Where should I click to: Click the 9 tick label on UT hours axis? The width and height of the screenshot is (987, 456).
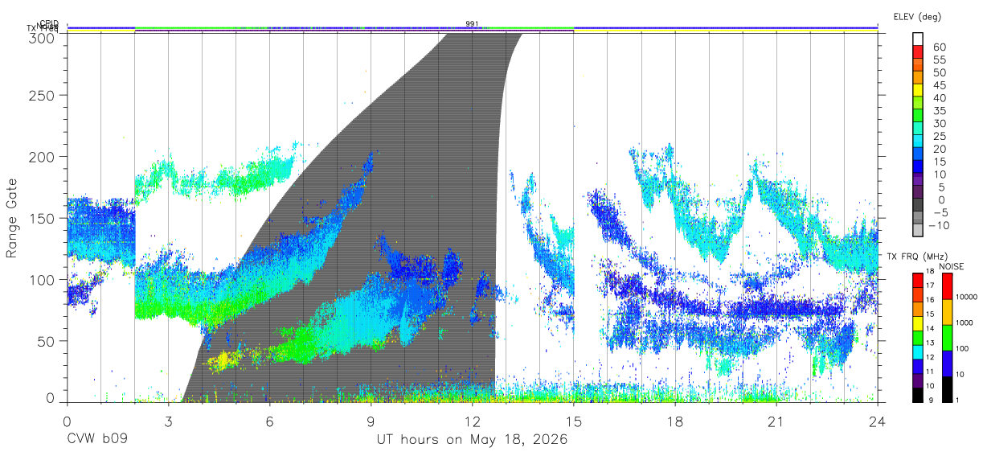[x=371, y=421]
